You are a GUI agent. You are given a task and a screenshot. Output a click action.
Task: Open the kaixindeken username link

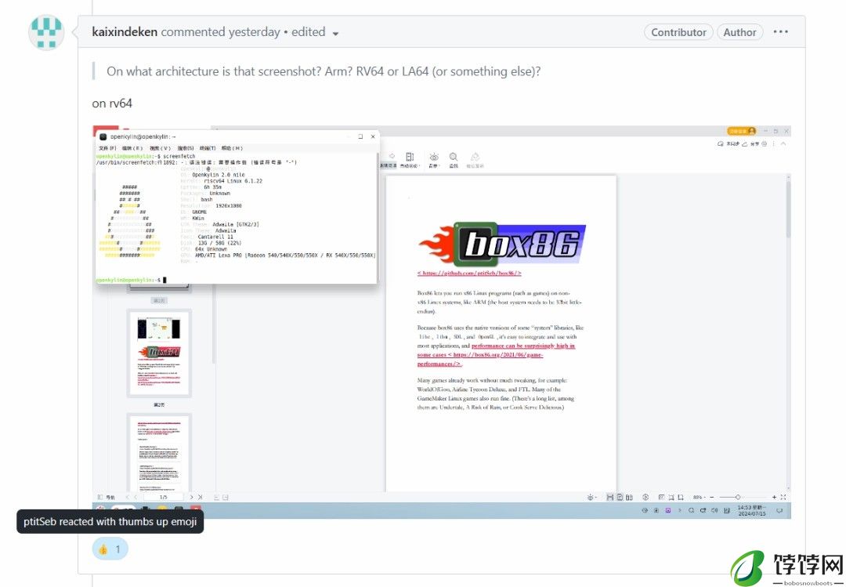pos(125,32)
